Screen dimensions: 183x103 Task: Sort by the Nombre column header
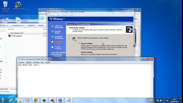(11, 29)
